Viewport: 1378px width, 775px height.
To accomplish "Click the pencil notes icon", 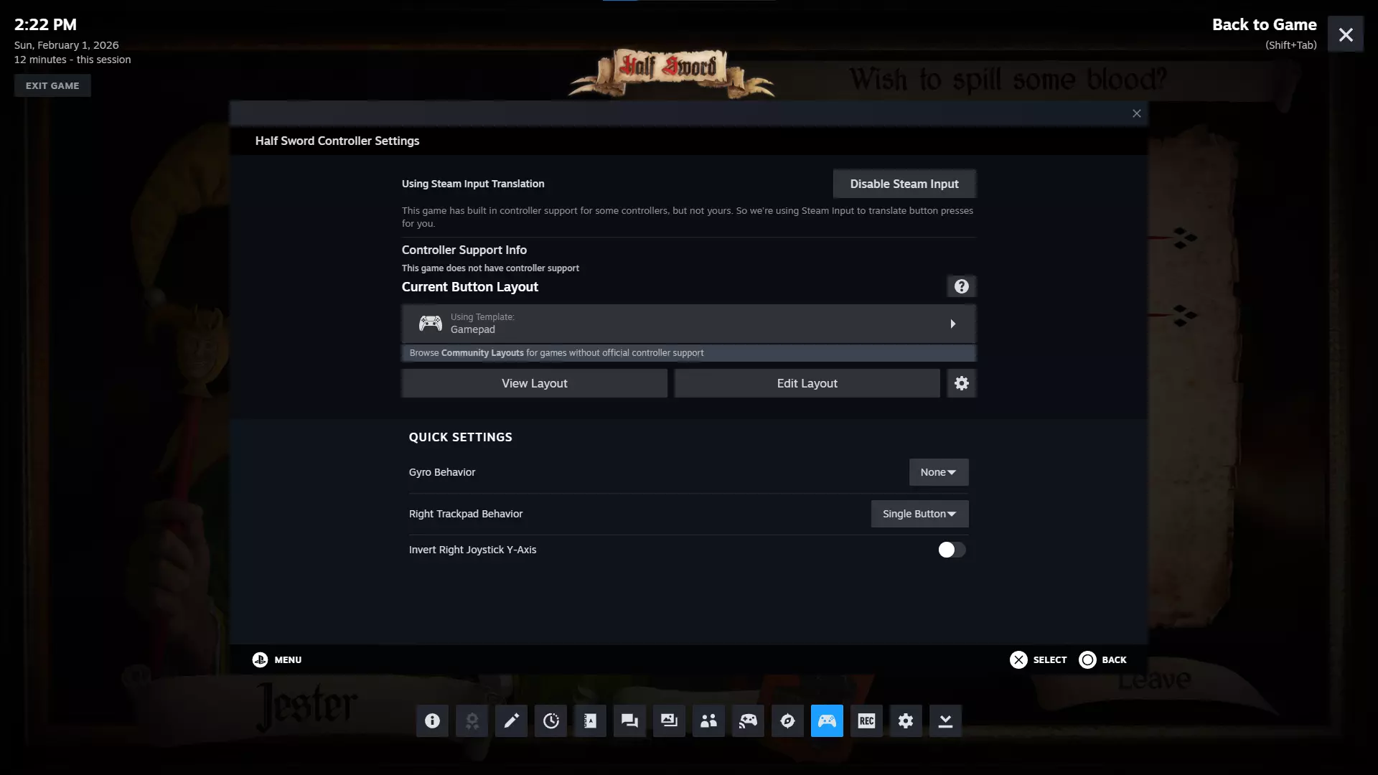I will coord(511,720).
